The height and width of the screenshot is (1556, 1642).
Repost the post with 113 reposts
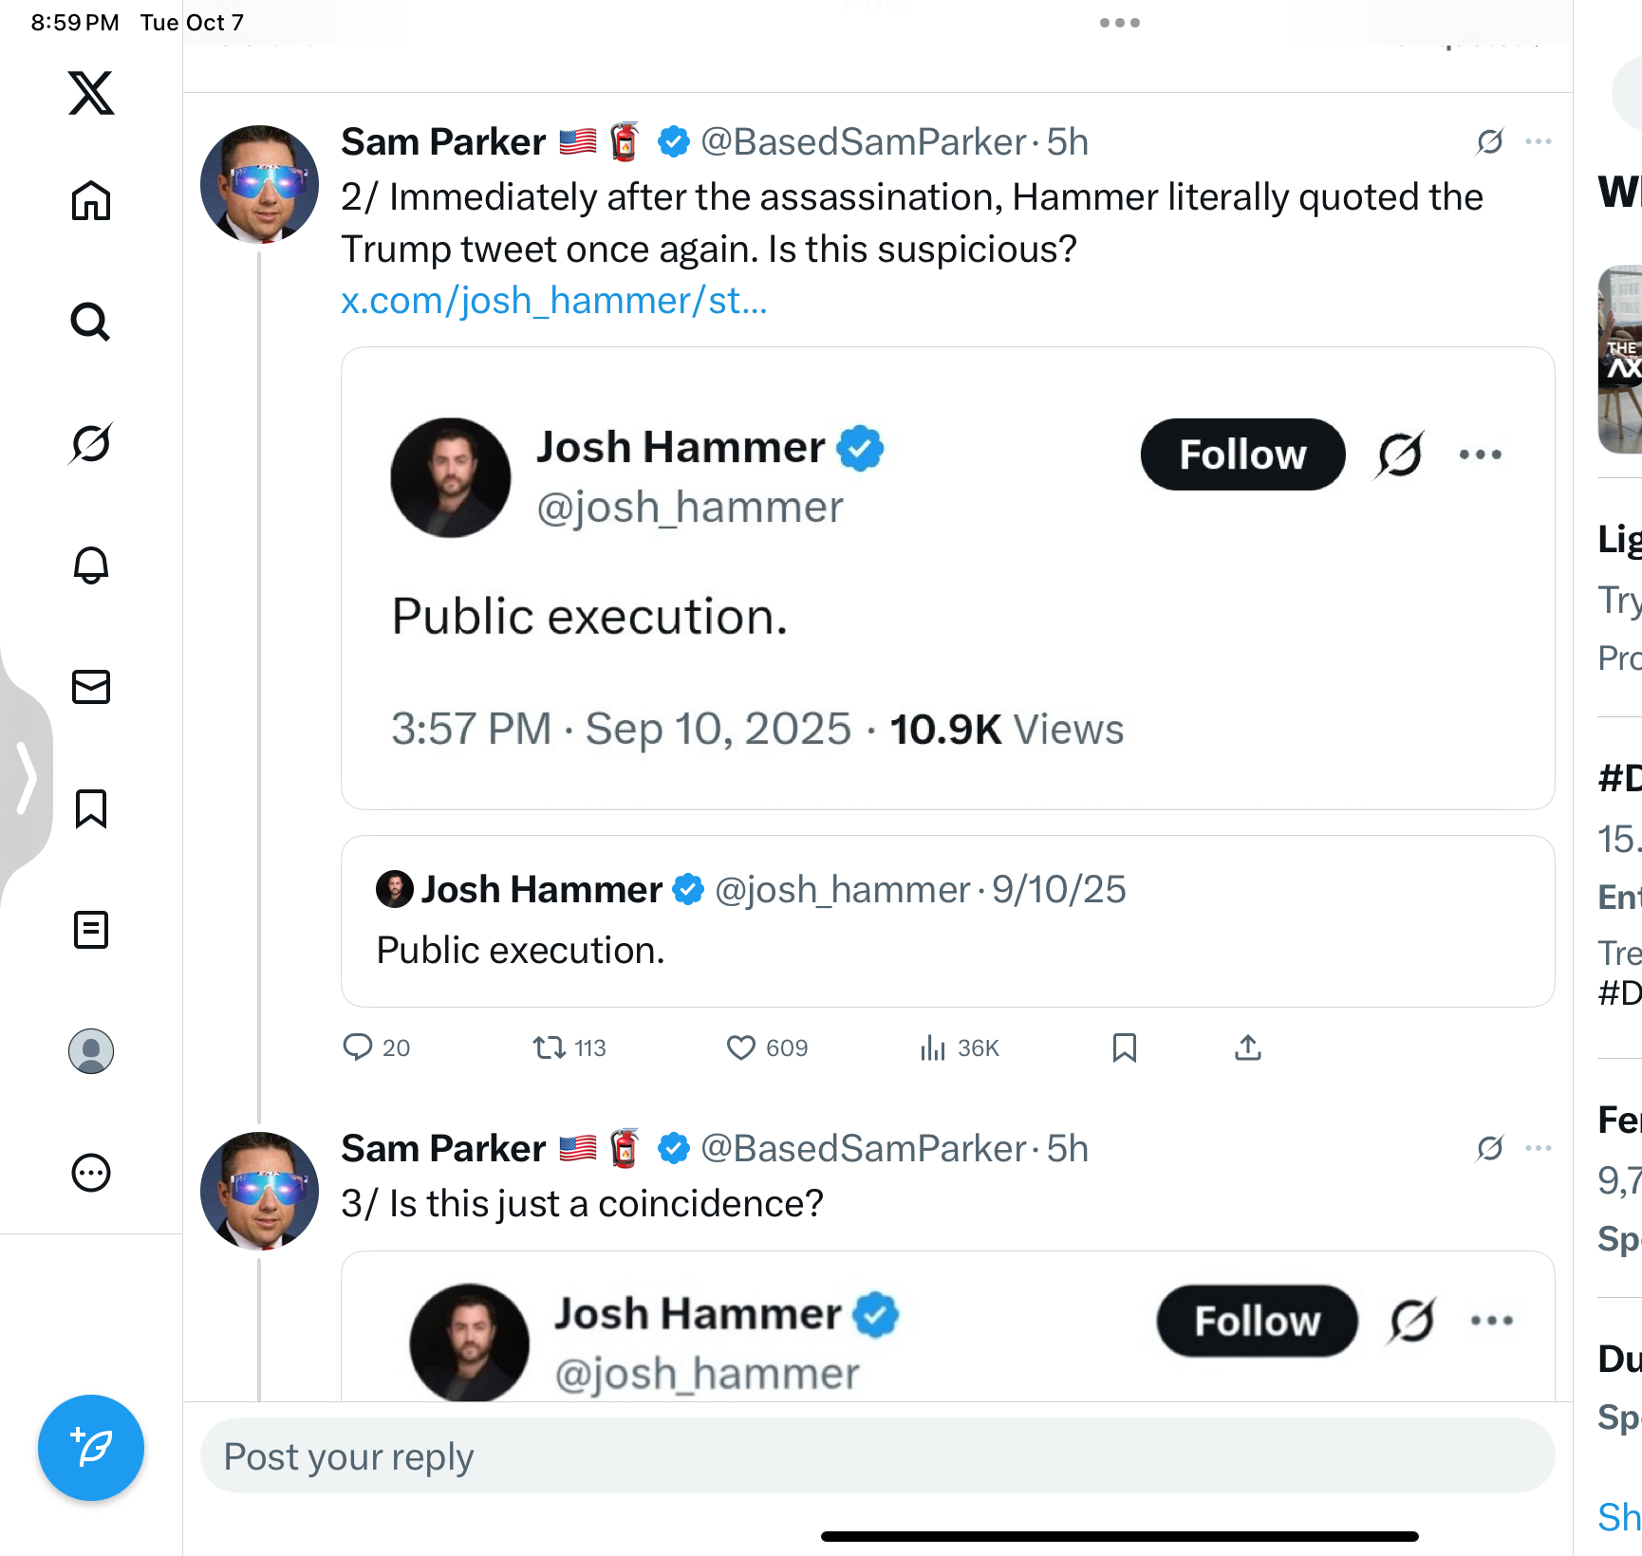(549, 1047)
